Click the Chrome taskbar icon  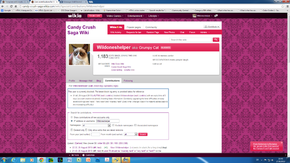41,160
